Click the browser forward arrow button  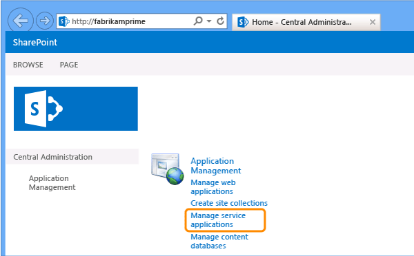[x=45, y=20]
